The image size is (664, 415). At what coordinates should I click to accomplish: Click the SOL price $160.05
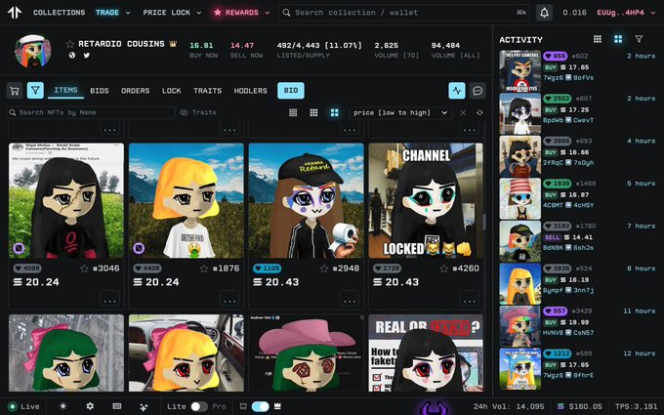click(x=580, y=406)
